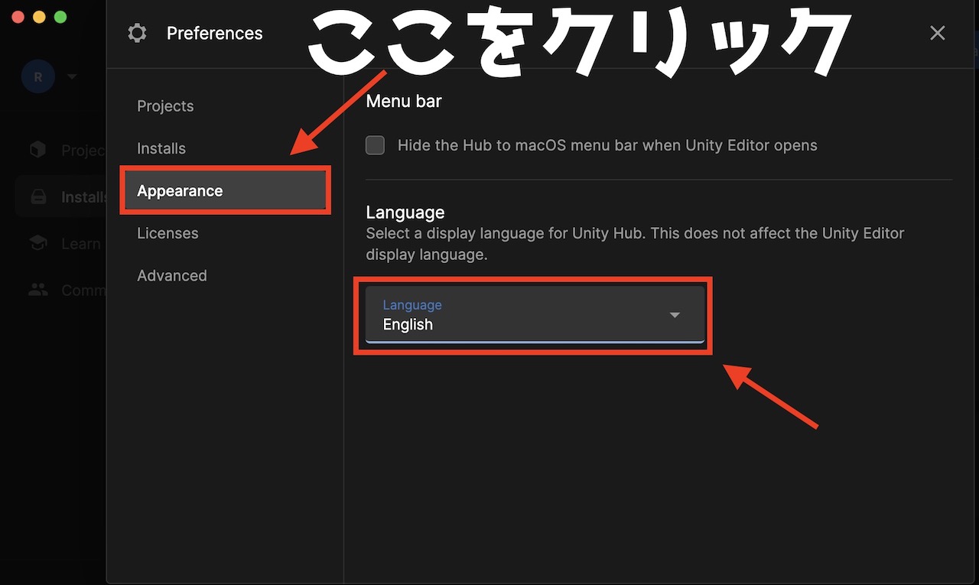Open the Installs preferences section
This screenshot has width=979, height=585.
click(x=161, y=148)
